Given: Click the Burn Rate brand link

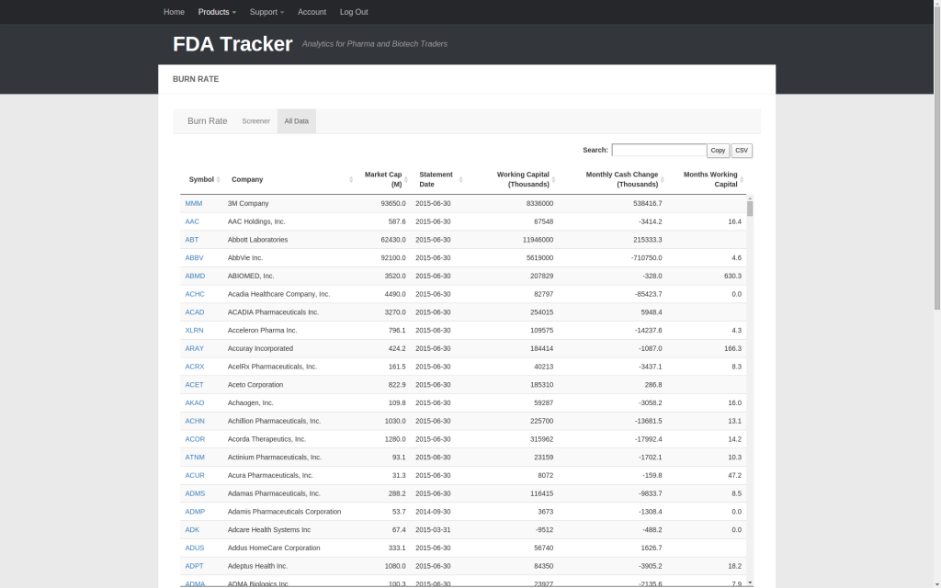Looking at the screenshot, I should point(207,121).
